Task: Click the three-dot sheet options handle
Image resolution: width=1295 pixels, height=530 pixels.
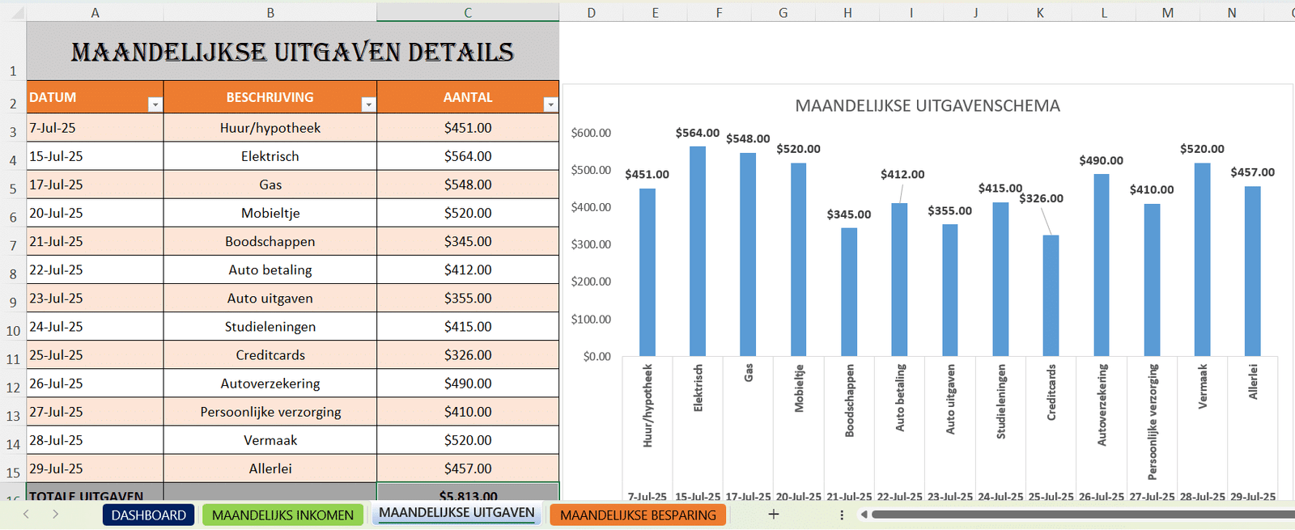Action: pyautogui.click(x=842, y=515)
